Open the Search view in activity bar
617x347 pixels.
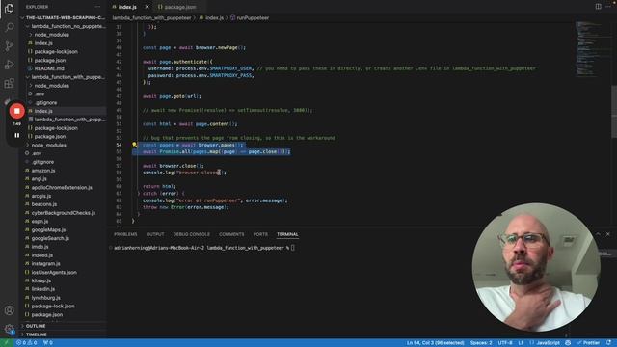pyautogui.click(x=9, y=27)
